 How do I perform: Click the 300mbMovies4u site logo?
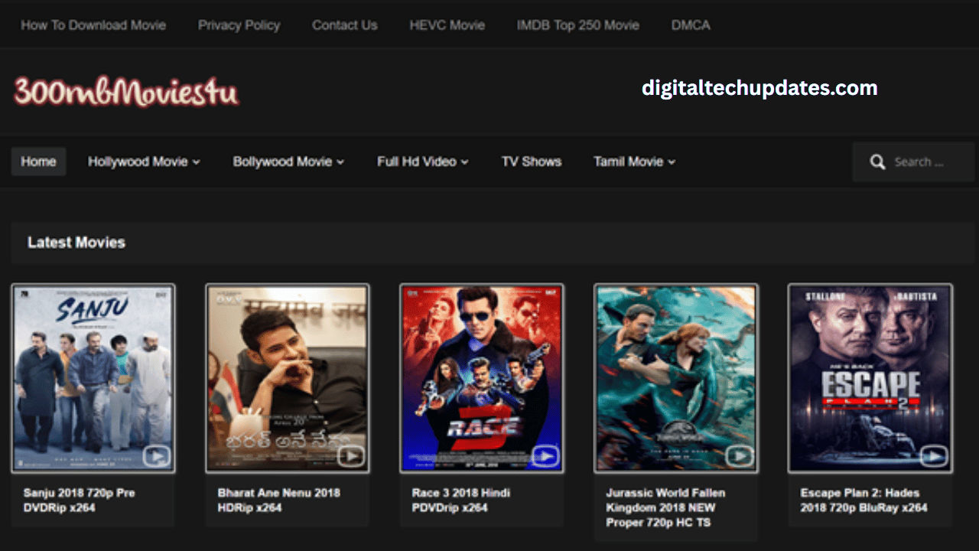(126, 92)
